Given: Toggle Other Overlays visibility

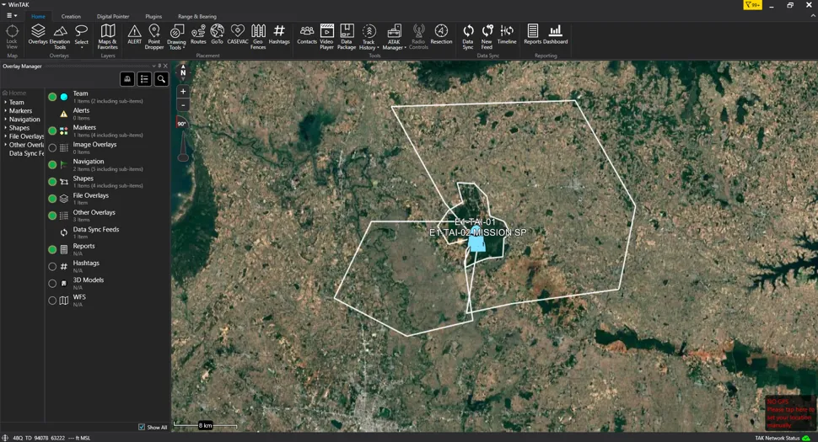Looking at the screenshot, I should (x=52, y=216).
